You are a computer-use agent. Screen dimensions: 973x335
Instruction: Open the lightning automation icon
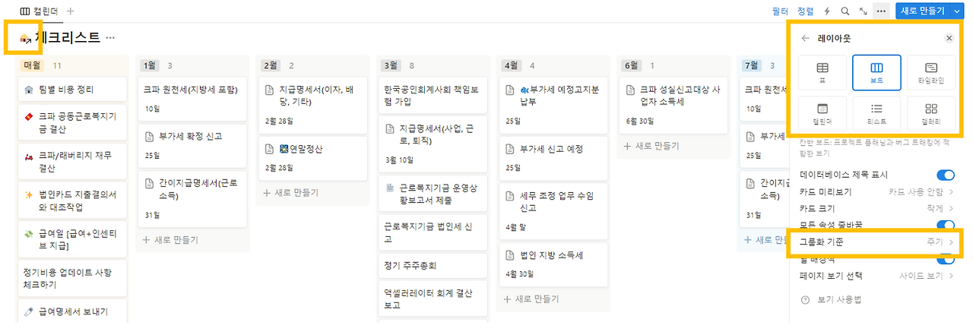pos(827,11)
